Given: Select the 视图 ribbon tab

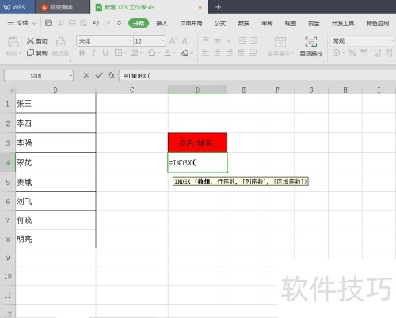Looking at the screenshot, I should (291, 23).
